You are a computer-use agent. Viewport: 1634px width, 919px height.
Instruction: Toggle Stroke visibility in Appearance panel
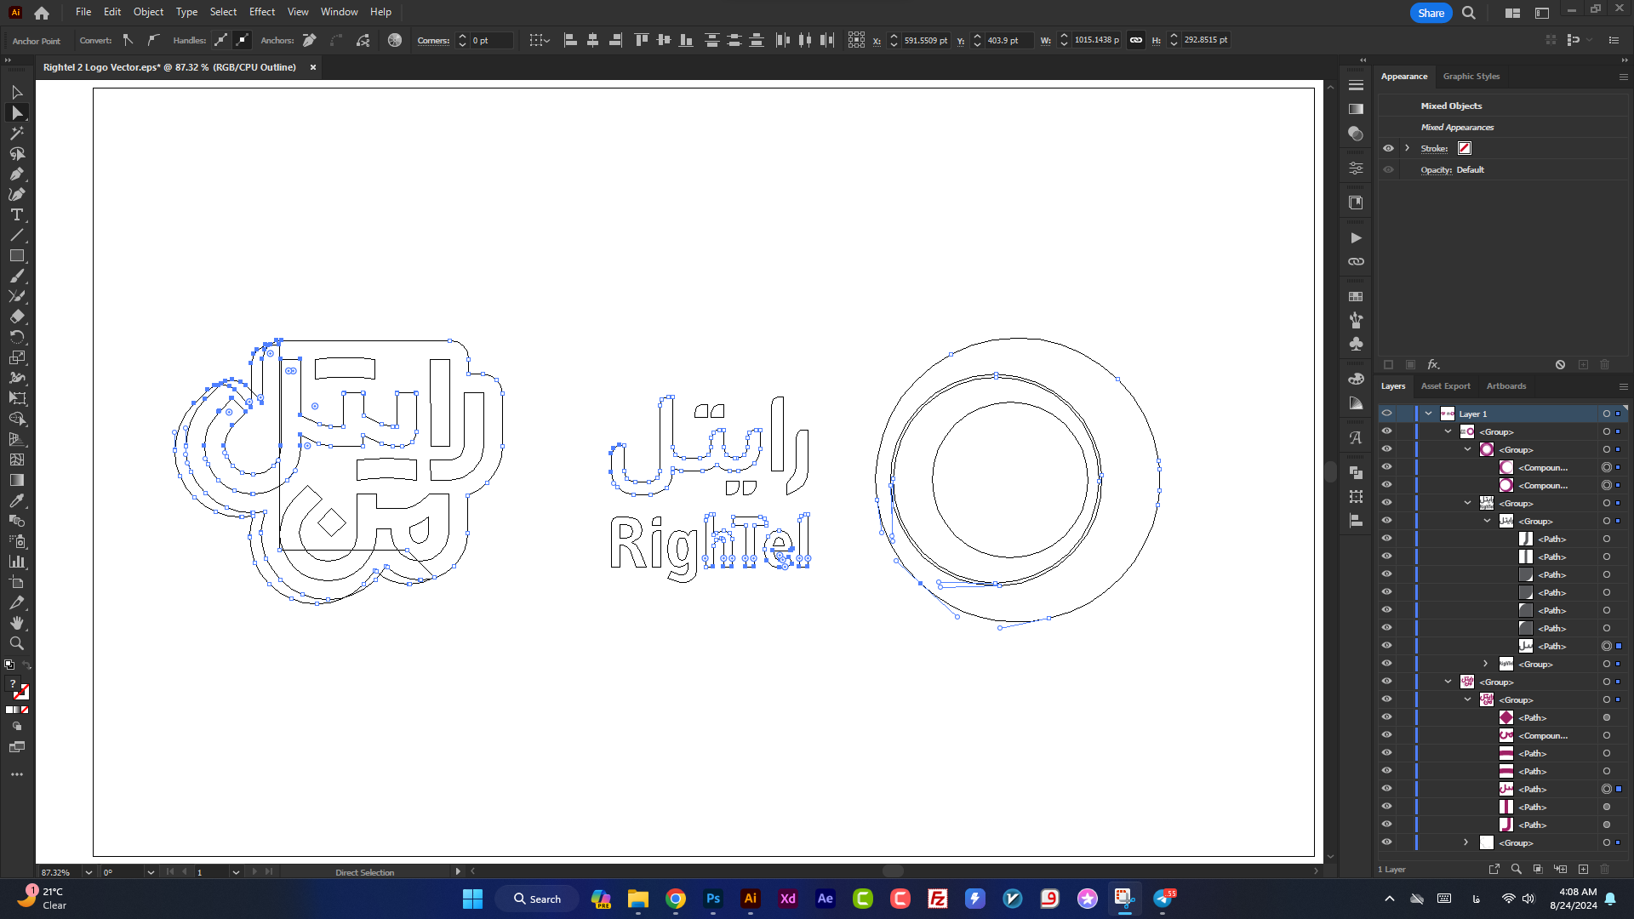pyautogui.click(x=1388, y=148)
